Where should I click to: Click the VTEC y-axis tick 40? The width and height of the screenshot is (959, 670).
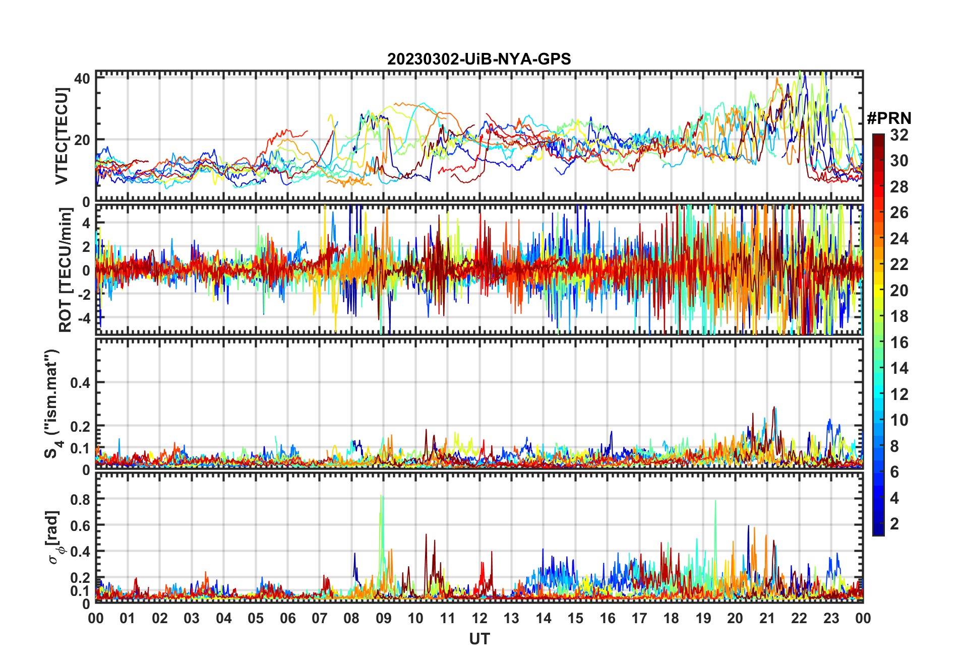82,78
